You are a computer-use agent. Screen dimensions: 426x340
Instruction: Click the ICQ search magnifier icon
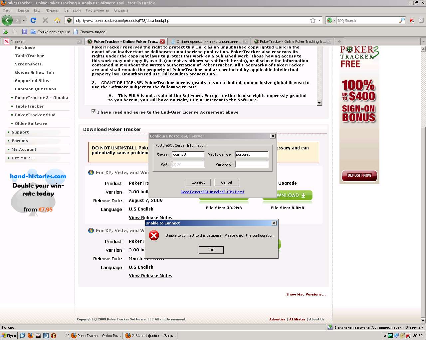click(x=402, y=20)
